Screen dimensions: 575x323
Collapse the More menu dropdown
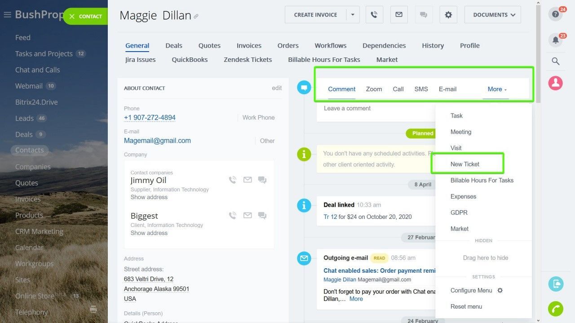tap(497, 89)
